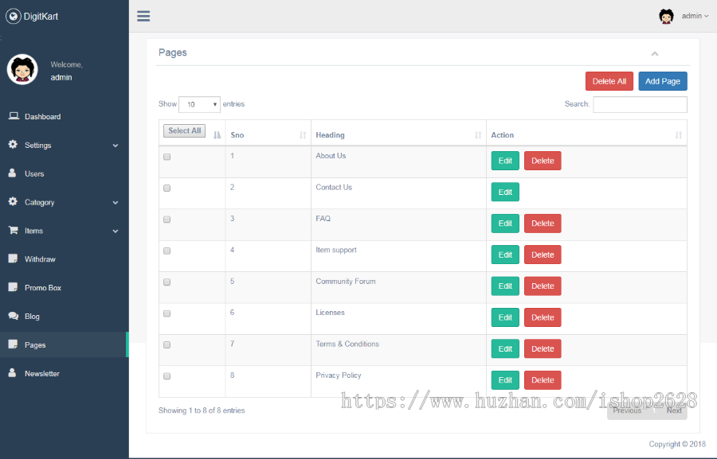Tick the checkbox for Community Forum

click(167, 282)
